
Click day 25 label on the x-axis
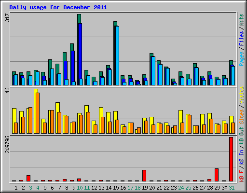tap(188, 188)
